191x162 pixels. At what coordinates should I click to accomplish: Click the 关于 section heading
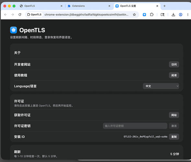coord(17,53)
